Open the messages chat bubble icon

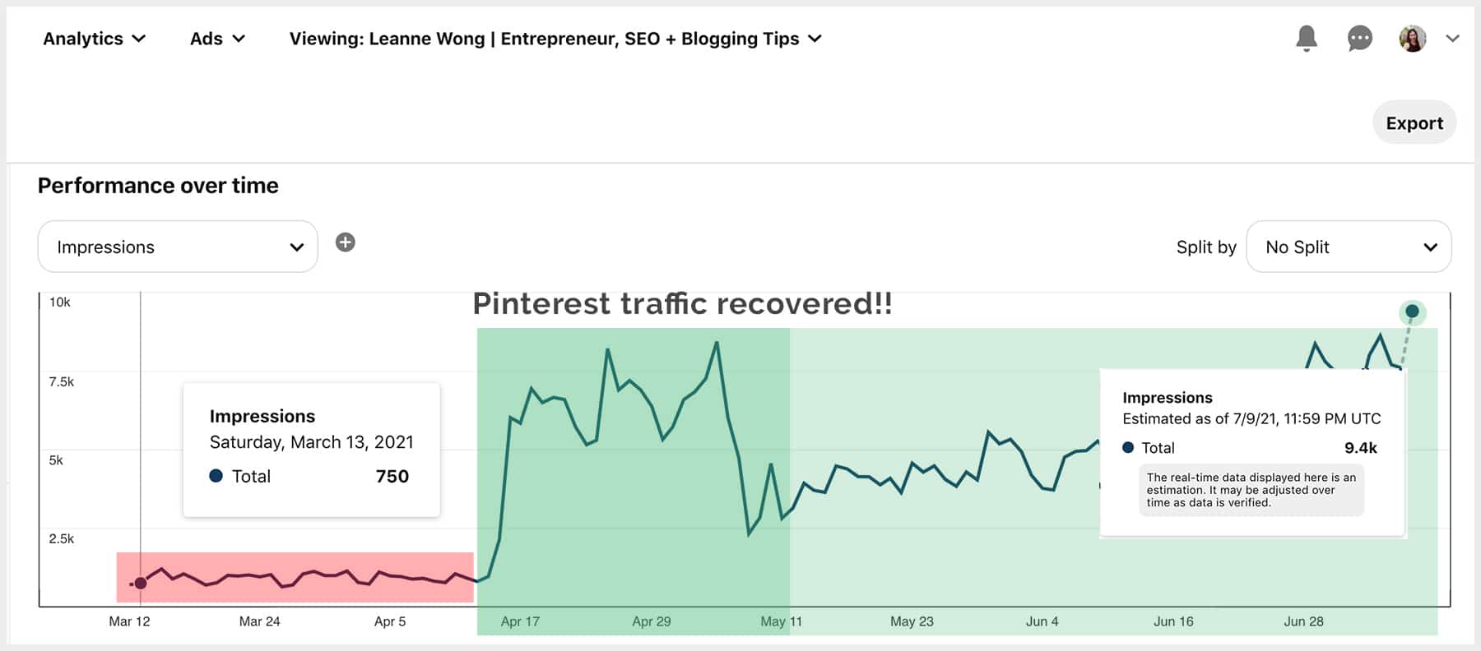tap(1359, 39)
